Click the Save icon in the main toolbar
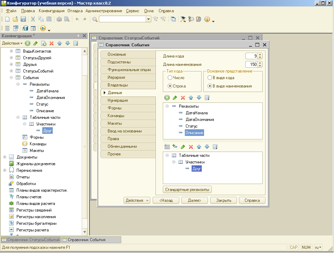Screen dimensions: 334x253 [23, 19]
